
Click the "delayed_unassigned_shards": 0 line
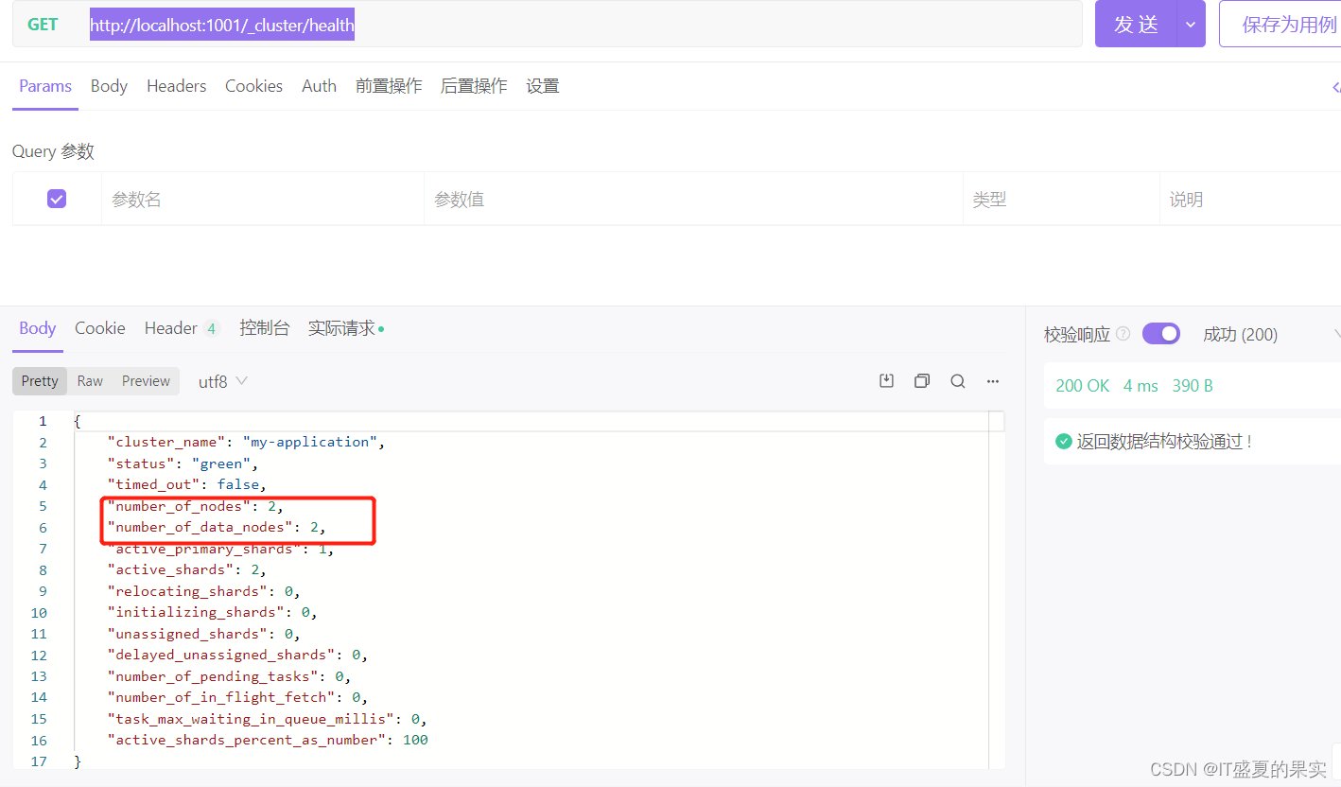pyautogui.click(x=237, y=655)
